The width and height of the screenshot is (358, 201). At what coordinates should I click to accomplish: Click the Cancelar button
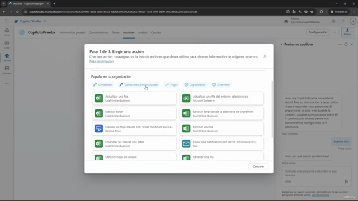tap(258, 166)
